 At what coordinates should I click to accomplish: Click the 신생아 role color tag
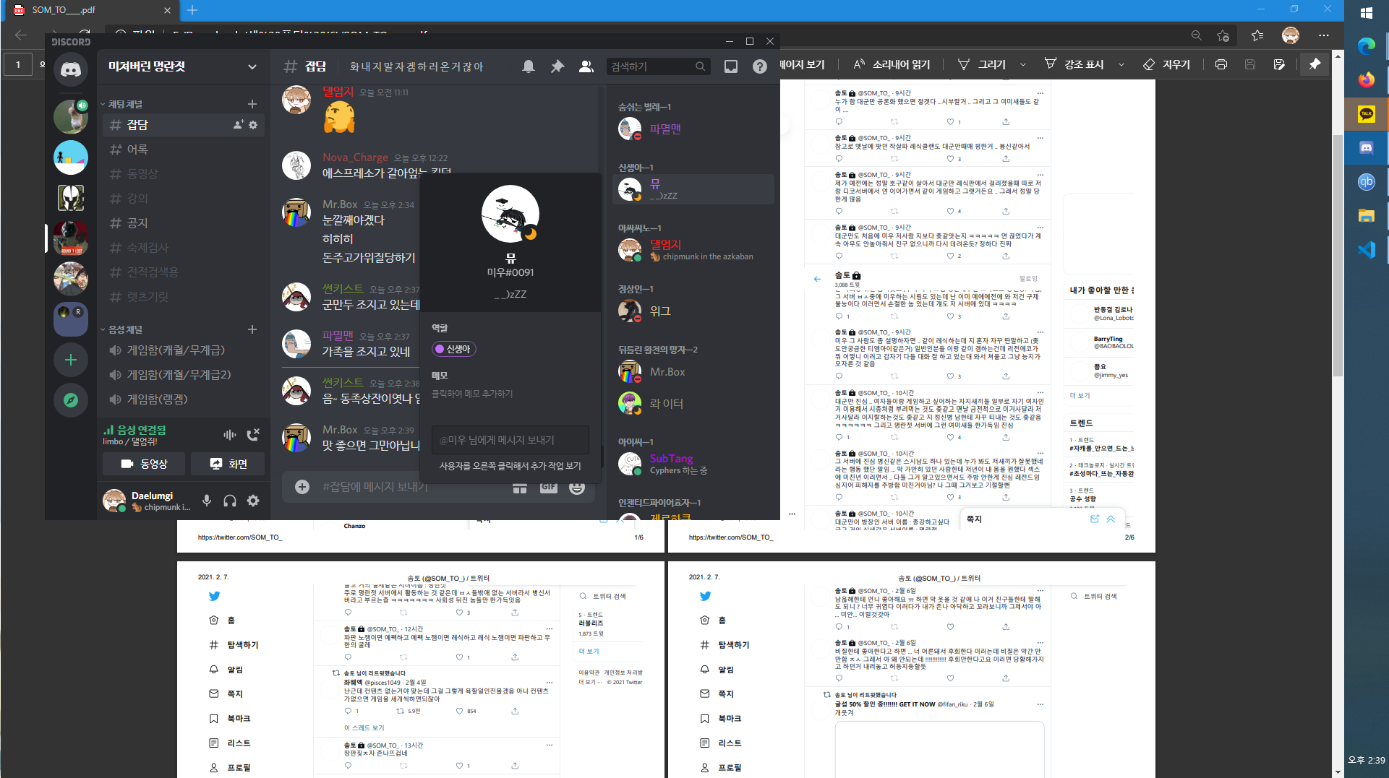tap(454, 349)
